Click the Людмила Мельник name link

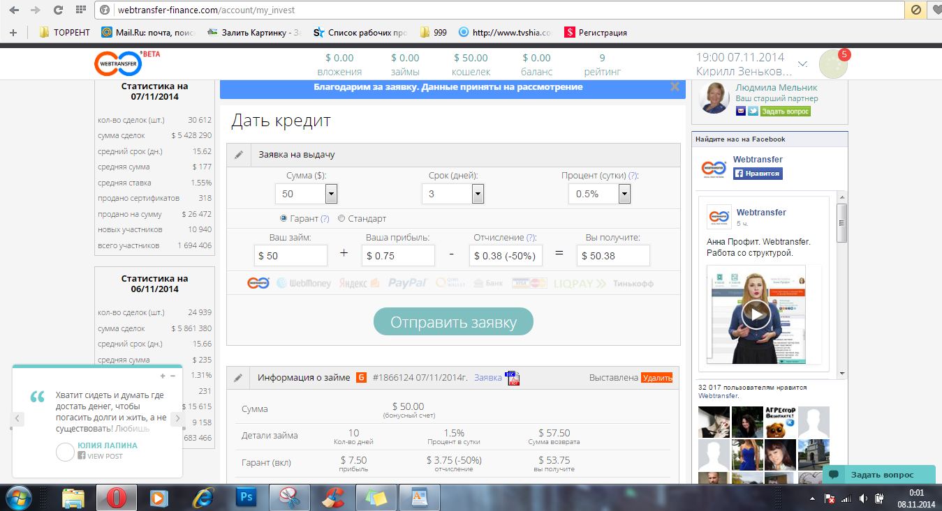tap(776, 88)
